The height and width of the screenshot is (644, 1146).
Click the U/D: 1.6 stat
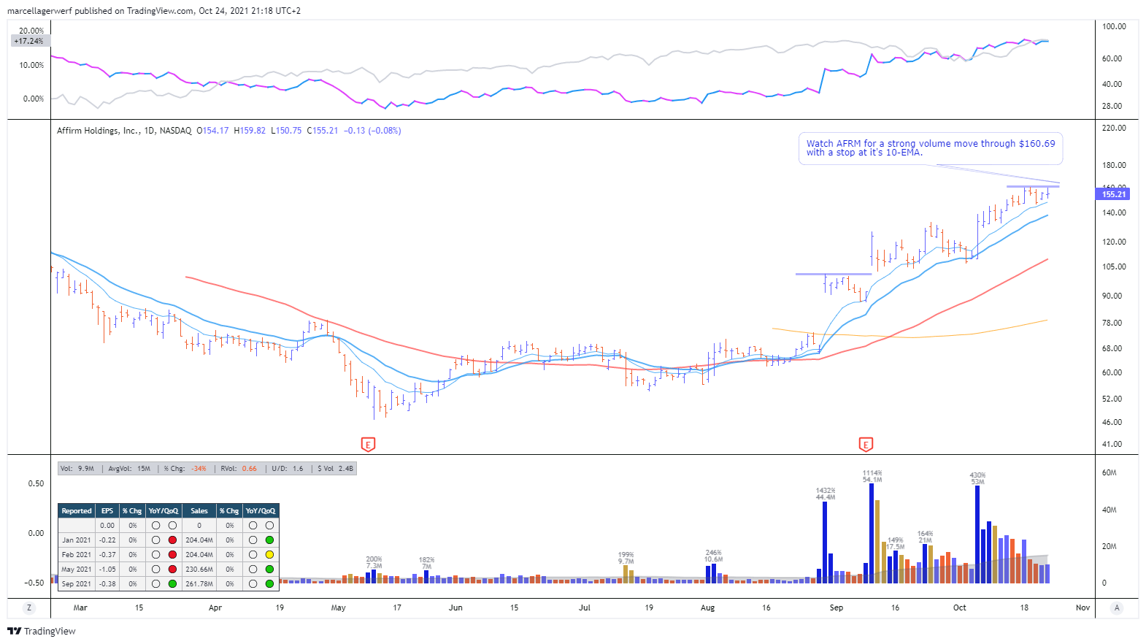click(x=288, y=469)
